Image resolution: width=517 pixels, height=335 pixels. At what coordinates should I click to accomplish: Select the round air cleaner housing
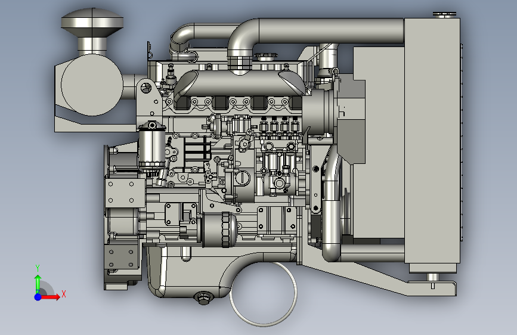point(92,85)
